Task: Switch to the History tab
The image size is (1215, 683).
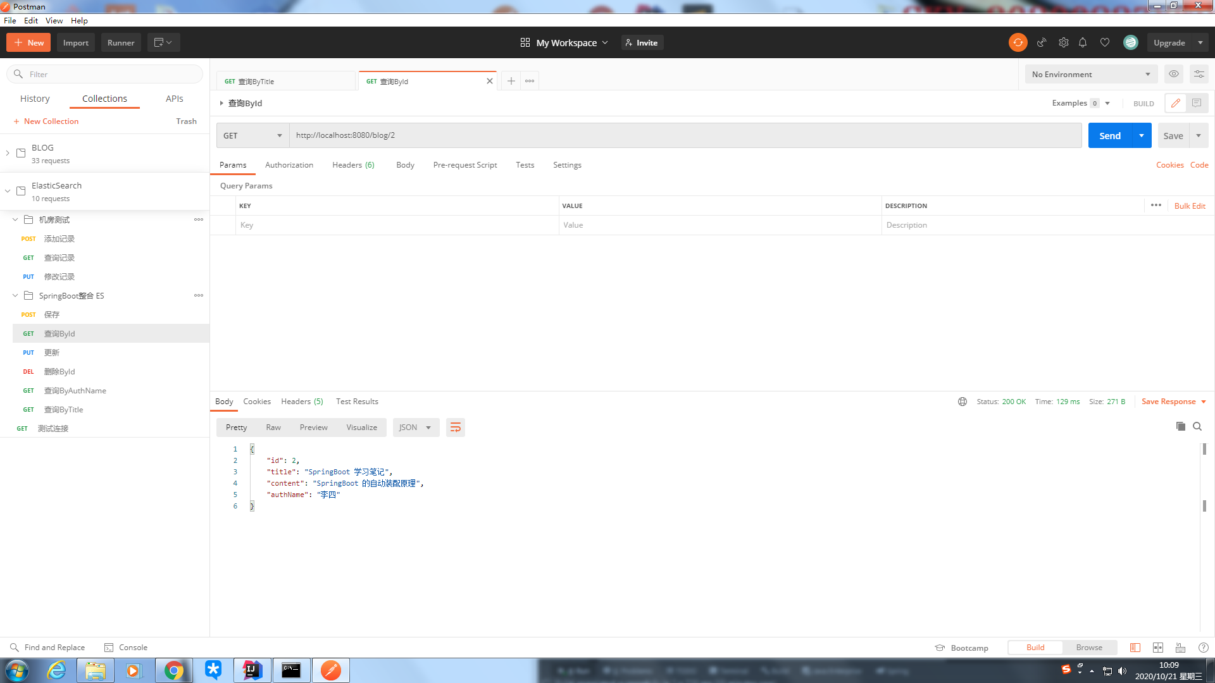Action: [x=35, y=99]
